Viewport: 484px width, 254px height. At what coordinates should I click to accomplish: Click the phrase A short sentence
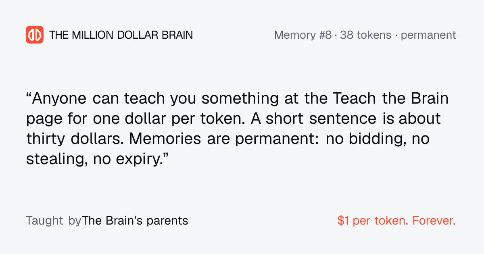(307, 119)
